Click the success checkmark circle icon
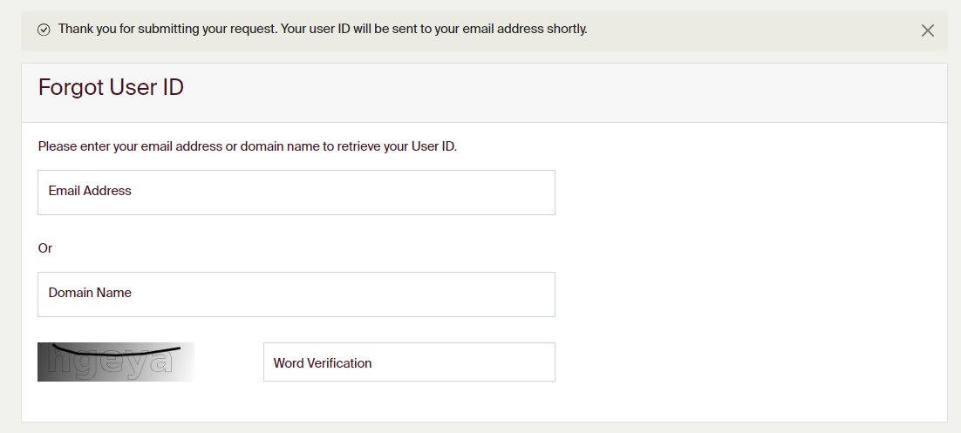Image resolution: width=961 pixels, height=433 pixels. point(44,30)
